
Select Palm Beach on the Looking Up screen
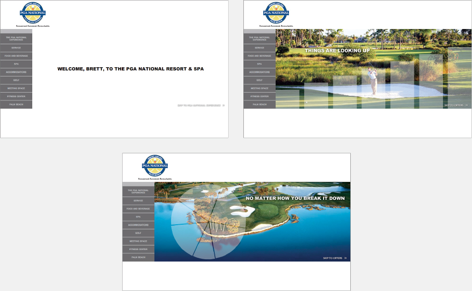point(260,105)
